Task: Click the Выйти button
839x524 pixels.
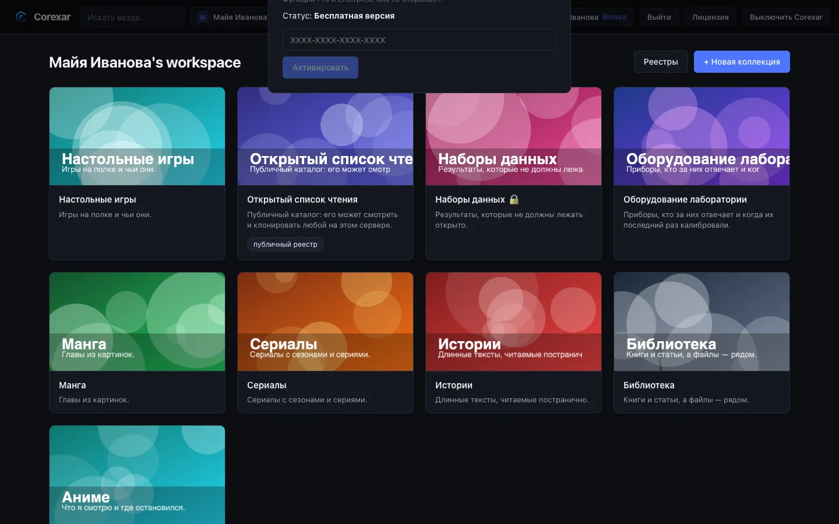Action: click(659, 17)
